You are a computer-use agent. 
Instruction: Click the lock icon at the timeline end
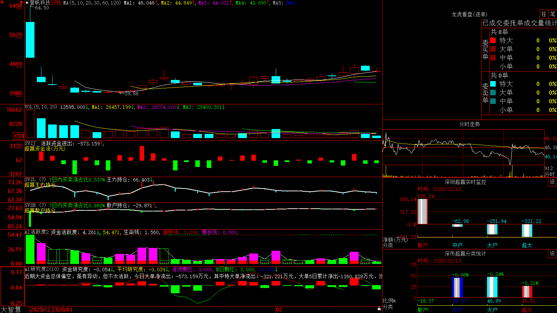point(379,308)
